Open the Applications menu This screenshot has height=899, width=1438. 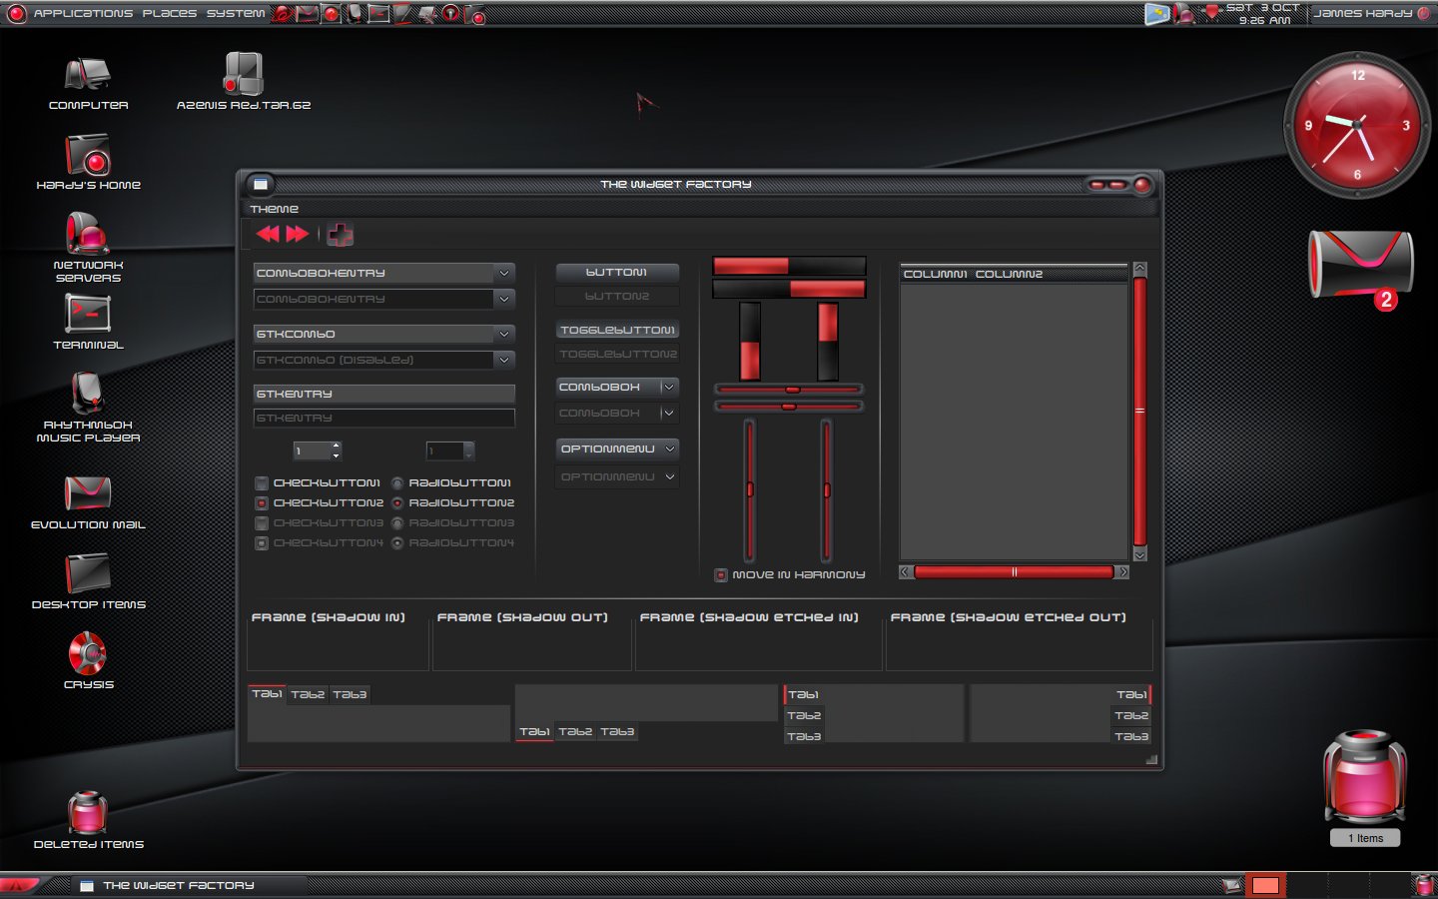coord(83,14)
